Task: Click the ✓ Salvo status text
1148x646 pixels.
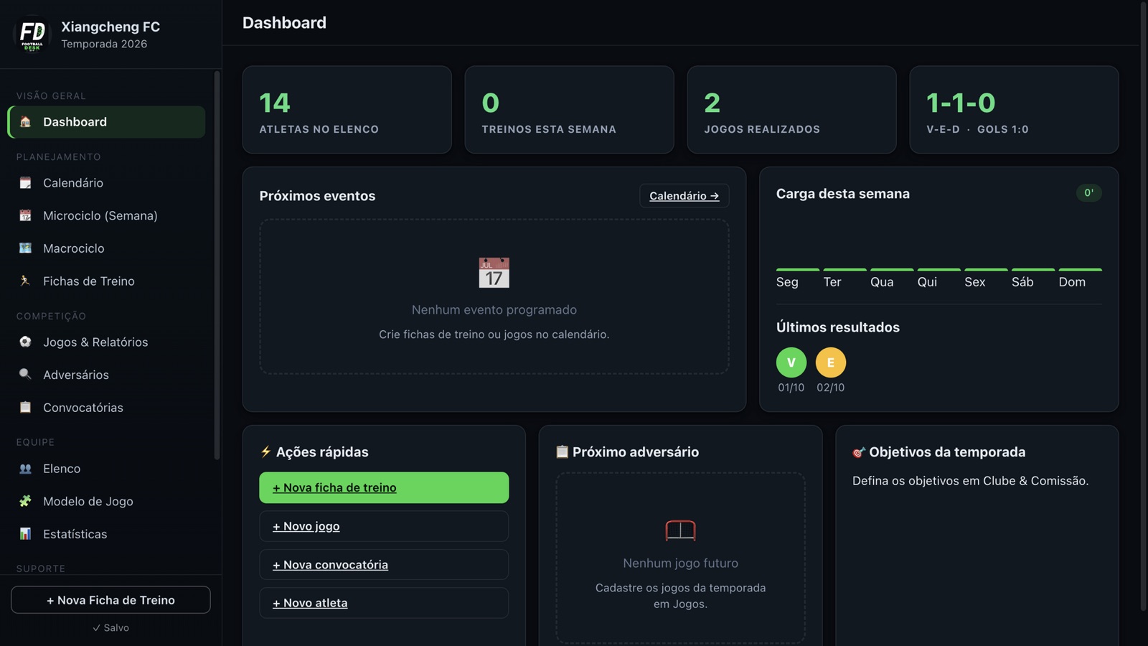Action: coord(110,627)
